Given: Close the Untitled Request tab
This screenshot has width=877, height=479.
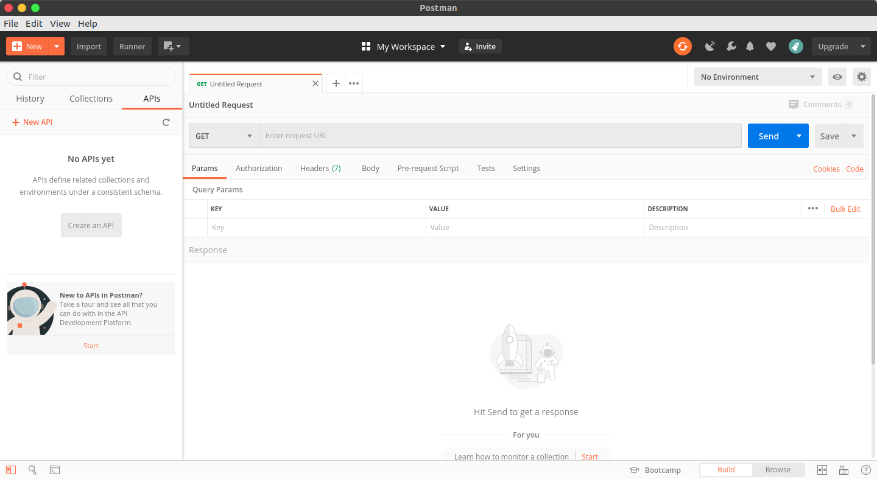Looking at the screenshot, I should click(x=315, y=83).
